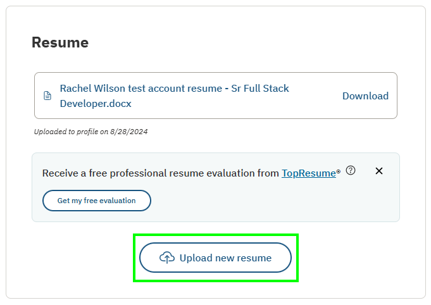
Task: Click the document icon beside the resume filename
Action: (47, 96)
